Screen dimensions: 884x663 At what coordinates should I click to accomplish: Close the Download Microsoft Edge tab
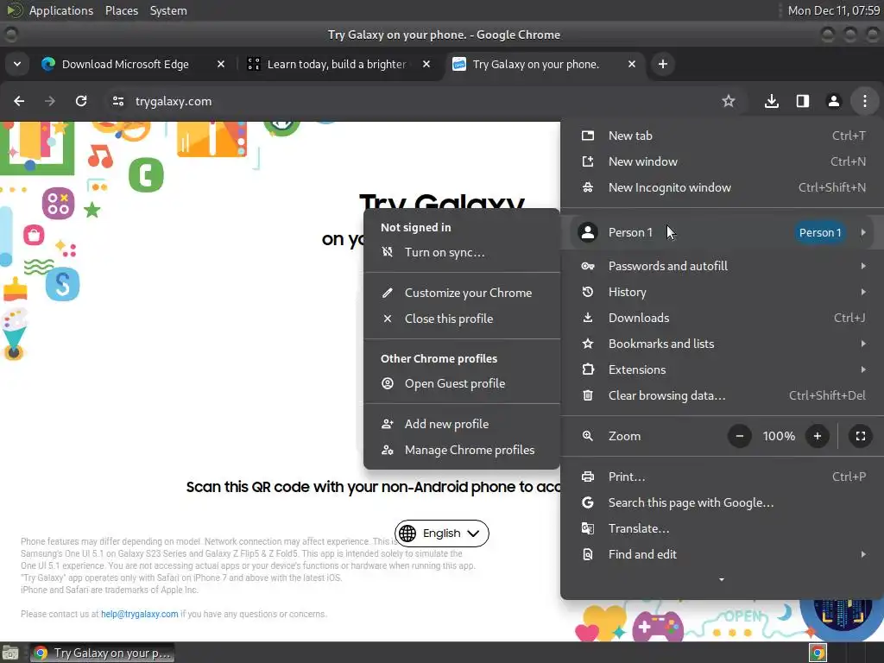tap(221, 64)
